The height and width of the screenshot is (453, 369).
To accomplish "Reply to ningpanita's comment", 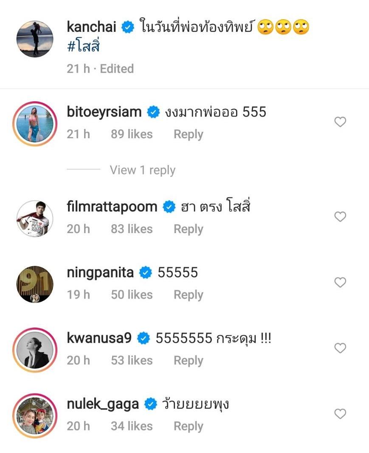I will 188,295.
